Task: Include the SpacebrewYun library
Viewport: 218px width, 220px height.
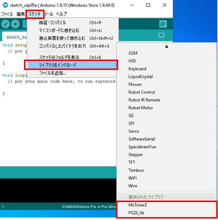Action: click(x=167, y=147)
